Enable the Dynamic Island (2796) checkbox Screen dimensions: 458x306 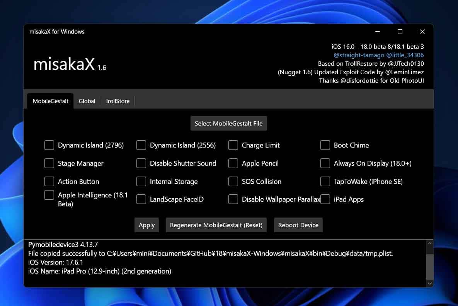click(x=49, y=145)
